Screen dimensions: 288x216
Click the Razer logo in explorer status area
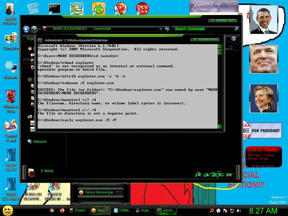pos(214,174)
